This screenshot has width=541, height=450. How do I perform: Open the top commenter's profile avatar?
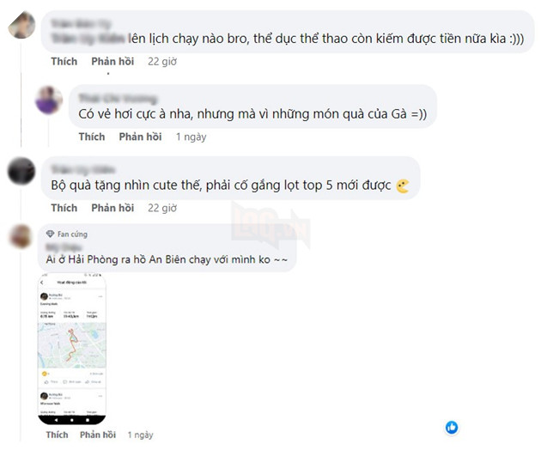[21, 25]
